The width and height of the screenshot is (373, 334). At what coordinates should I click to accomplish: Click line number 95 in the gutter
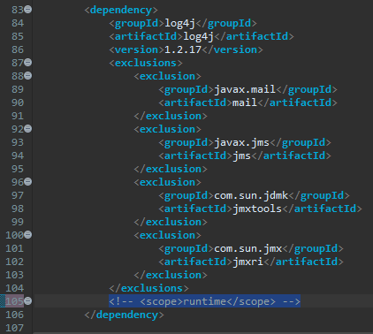point(18,169)
